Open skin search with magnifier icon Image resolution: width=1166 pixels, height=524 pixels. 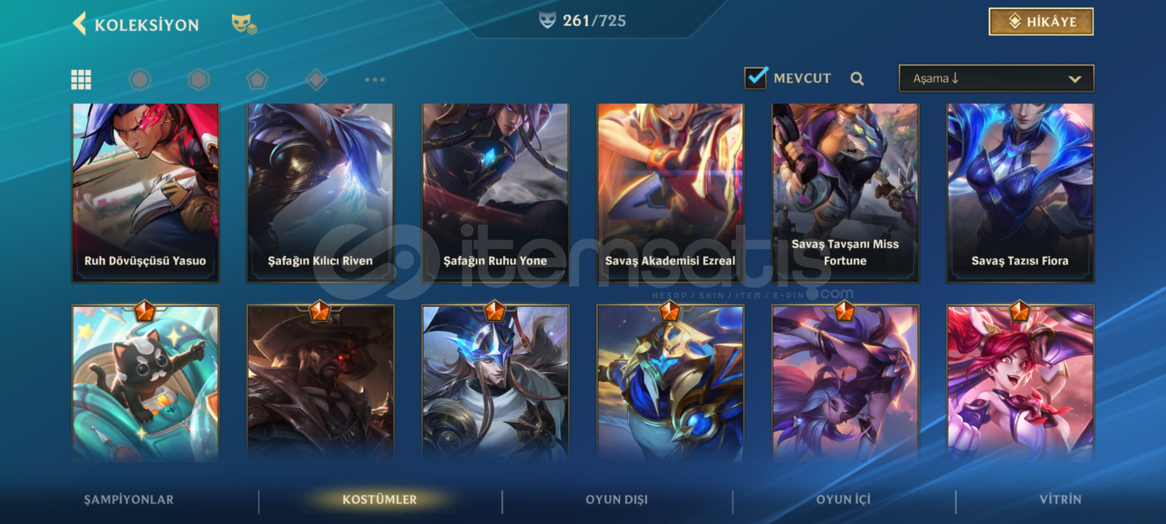tap(857, 79)
